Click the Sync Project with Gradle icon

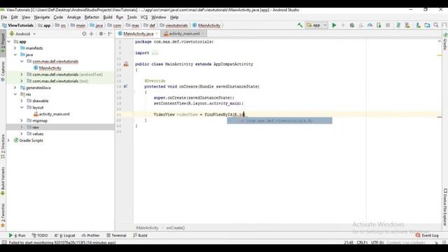pyautogui.click(x=398, y=25)
